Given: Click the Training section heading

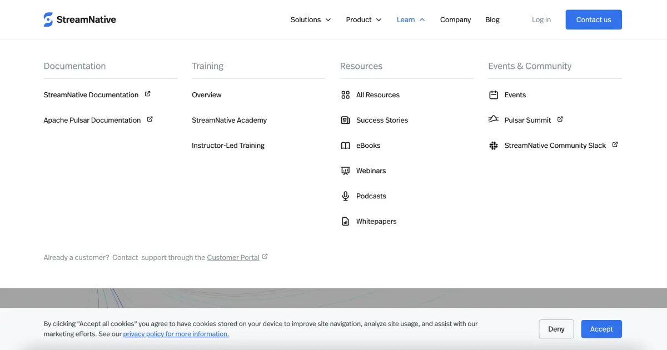Looking at the screenshot, I should pyautogui.click(x=207, y=66).
